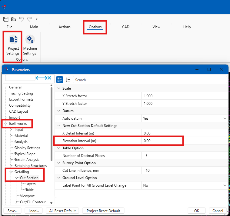
Task: Click the Save icon in quick access toolbar
Action: [6, 19]
